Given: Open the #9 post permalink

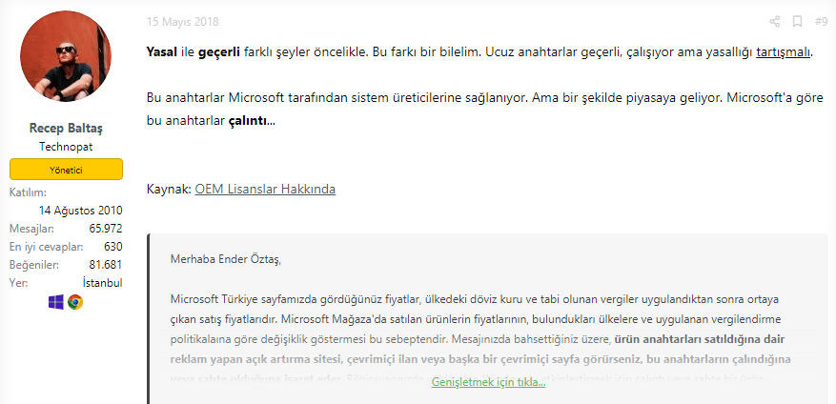Looking at the screenshot, I should [820, 21].
